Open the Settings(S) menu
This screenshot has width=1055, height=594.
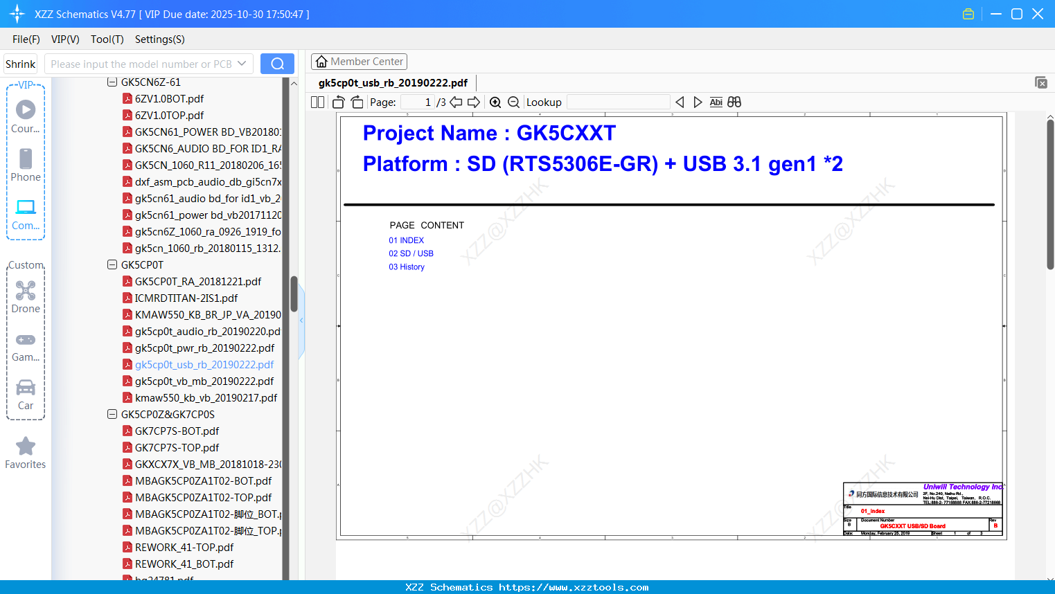click(160, 39)
